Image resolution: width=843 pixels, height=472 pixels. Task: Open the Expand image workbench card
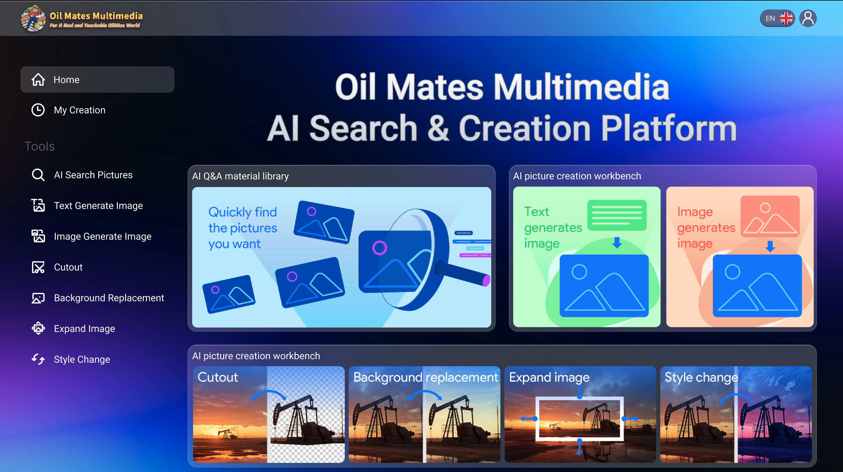(580, 414)
